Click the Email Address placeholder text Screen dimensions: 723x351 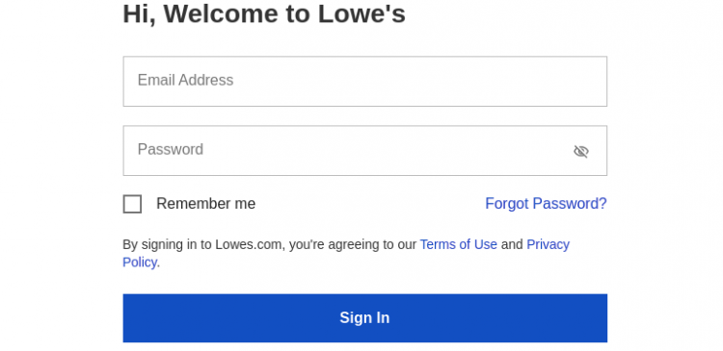tap(185, 80)
